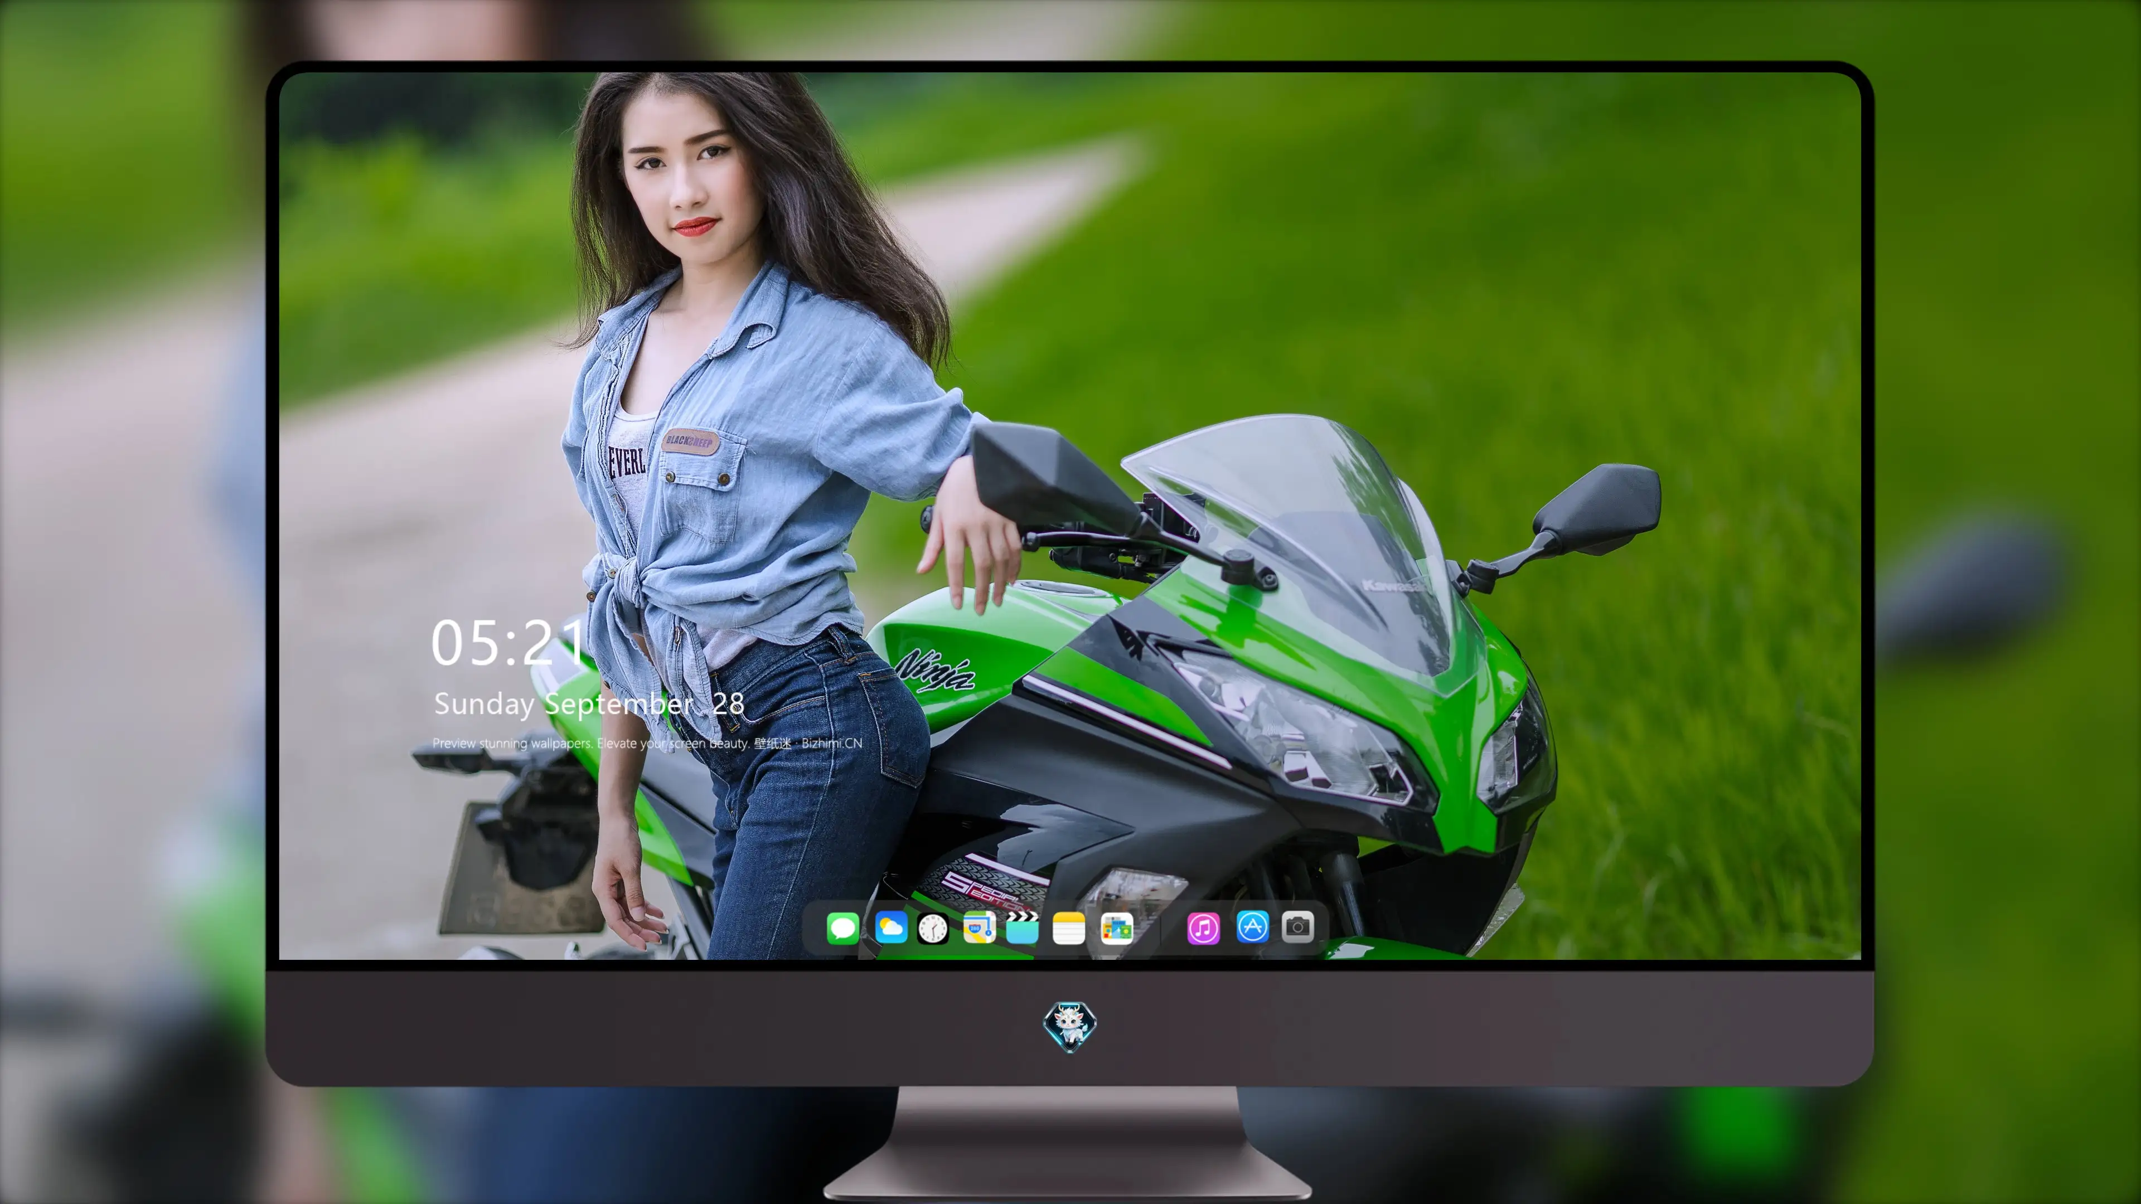Click the 05:21 clock display
Viewport: 2141px width, 1204px height.
coord(507,642)
